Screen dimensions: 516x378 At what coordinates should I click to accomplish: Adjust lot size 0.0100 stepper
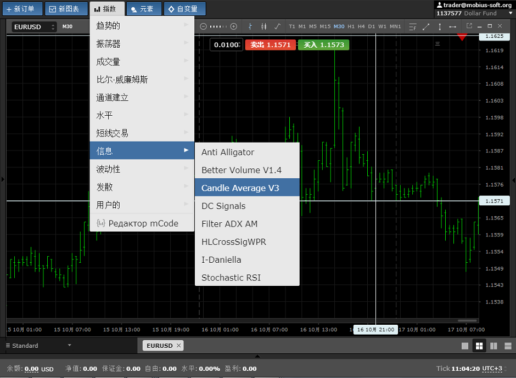click(x=239, y=45)
